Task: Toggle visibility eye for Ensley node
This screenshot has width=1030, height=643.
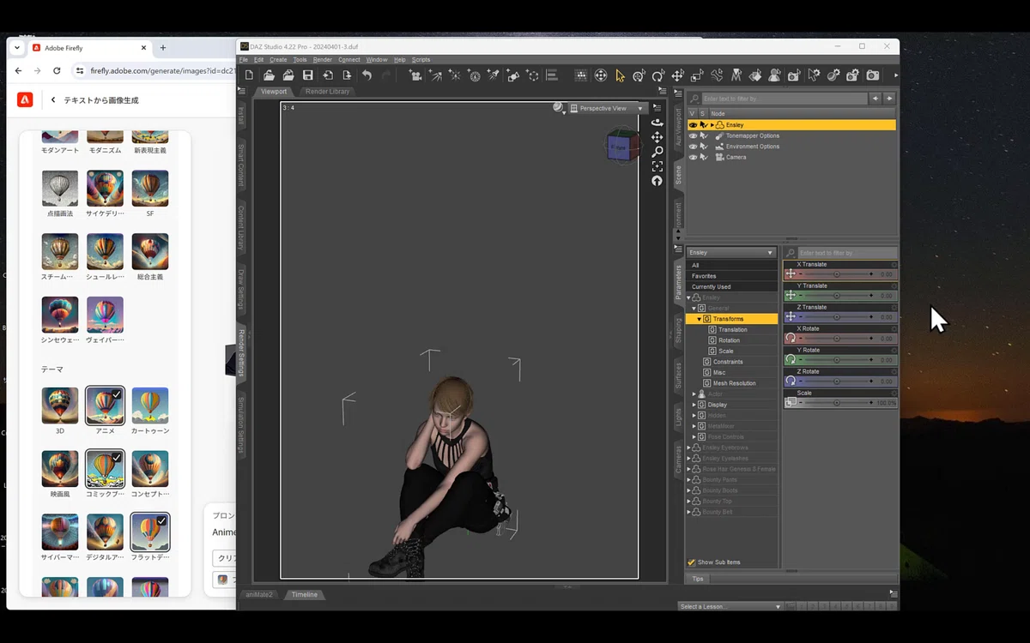Action: click(x=693, y=125)
